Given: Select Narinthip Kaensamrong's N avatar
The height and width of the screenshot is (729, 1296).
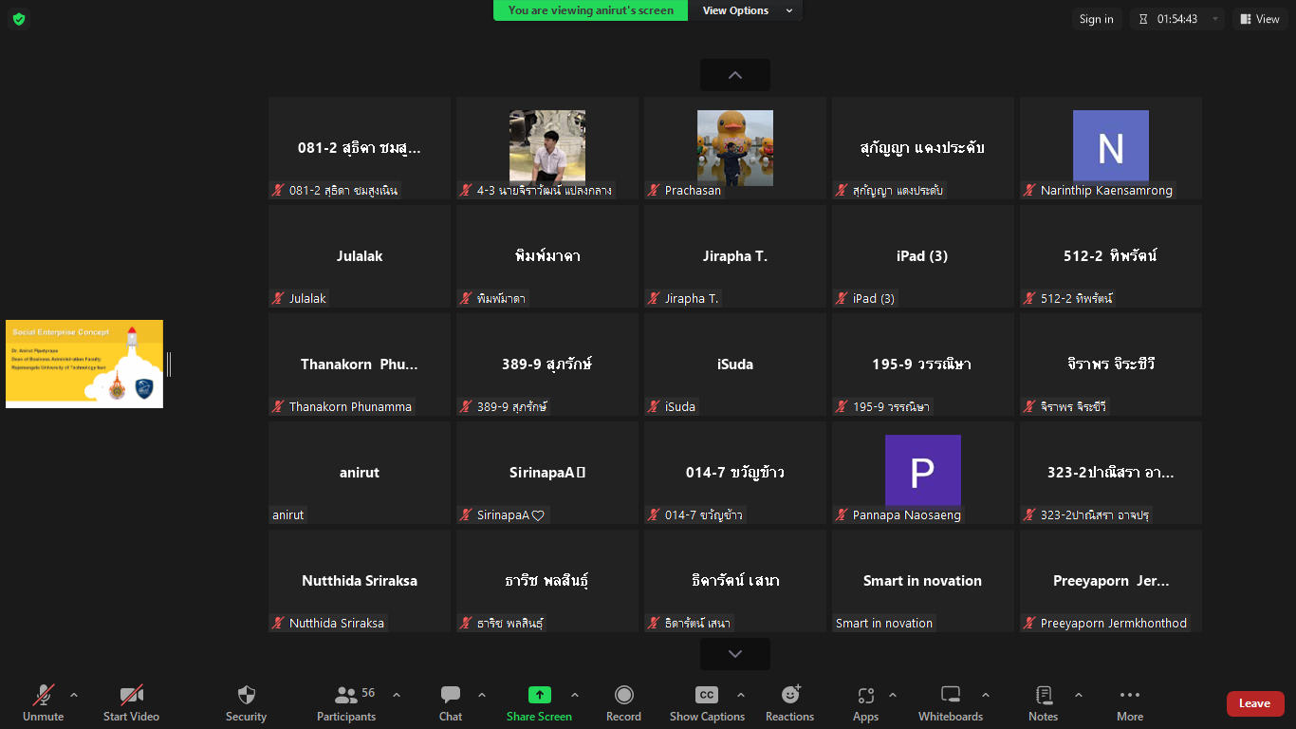Looking at the screenshot, I should coord(1111,147).
